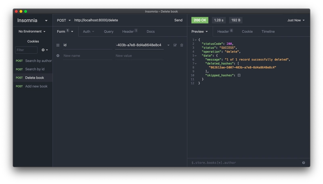Click the sidebar Filter input field
The height and width of the screenshot is (184, 323).
pos(26,50)
